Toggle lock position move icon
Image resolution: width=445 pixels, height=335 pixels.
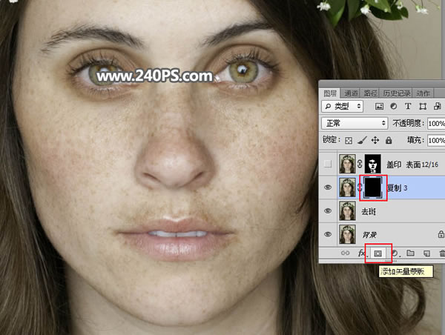coord(375,140)
